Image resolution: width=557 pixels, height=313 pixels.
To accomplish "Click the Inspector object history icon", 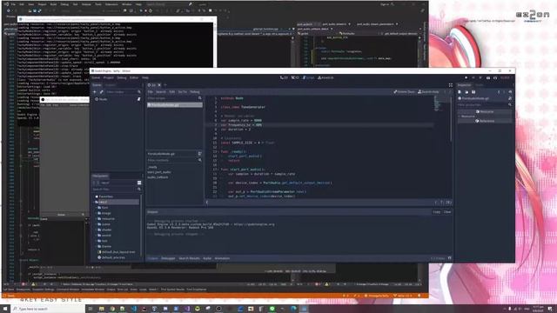I will tap(510, 92).
